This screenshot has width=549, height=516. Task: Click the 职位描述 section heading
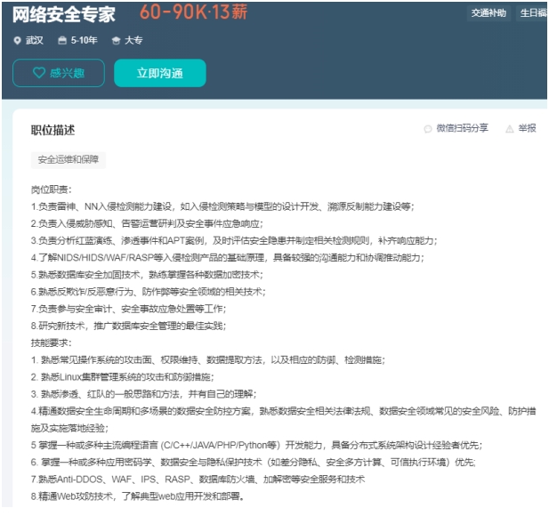52,130
